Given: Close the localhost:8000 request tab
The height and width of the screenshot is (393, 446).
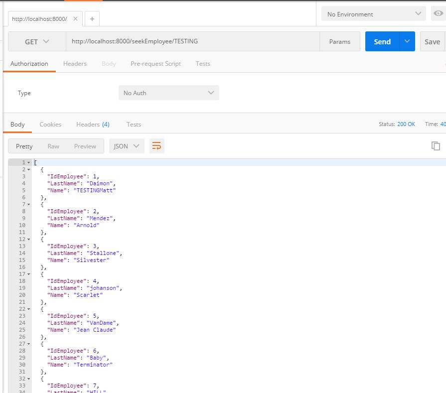Looking at the screenshot, I should [x=75, y=19].
